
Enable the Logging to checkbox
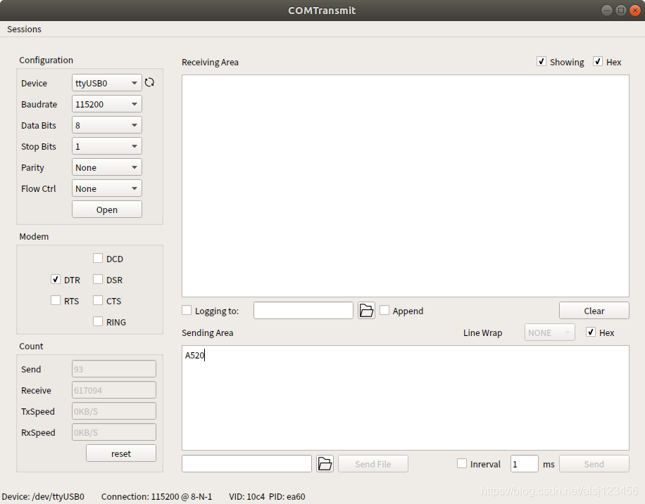point(187,311)
